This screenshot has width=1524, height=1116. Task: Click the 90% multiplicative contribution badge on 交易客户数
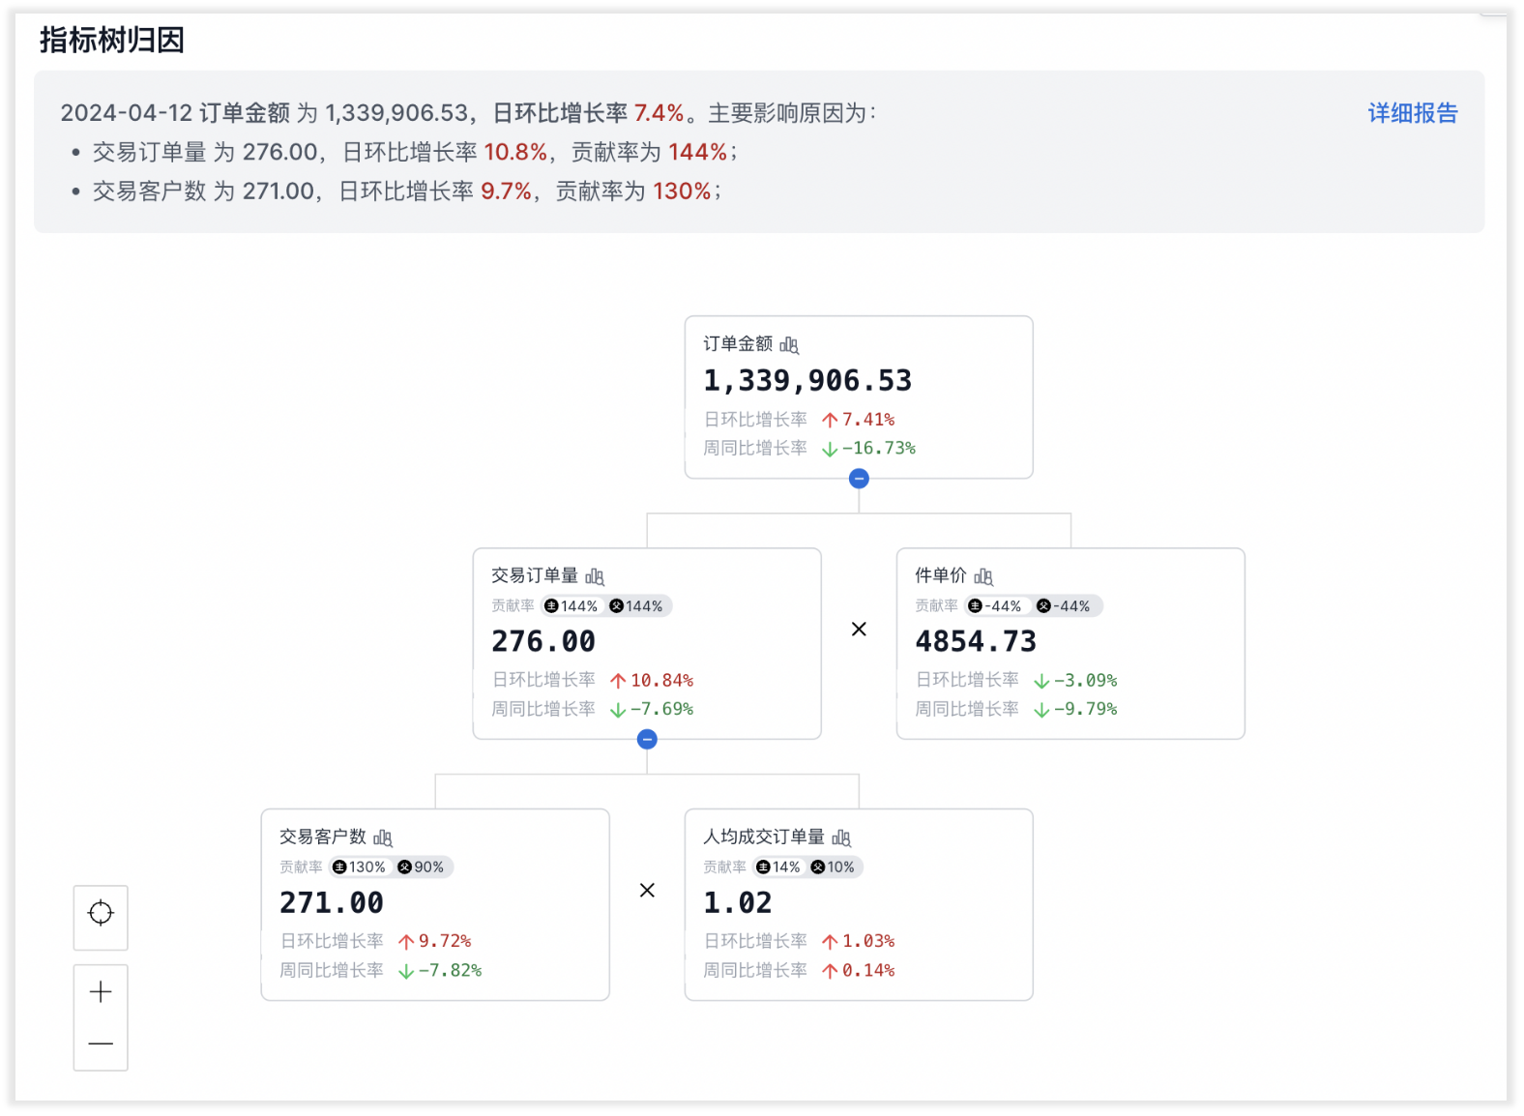tap(422, 867)
